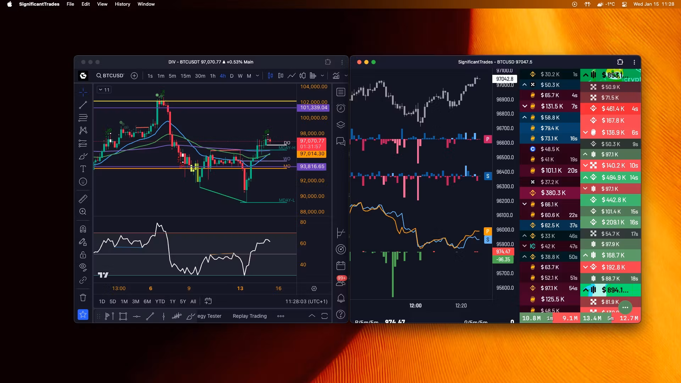Expand the timeframe interval dropdown arrow
Viewport: 681px width, 383px height.
pyautogui.click(x=258, y=76)
